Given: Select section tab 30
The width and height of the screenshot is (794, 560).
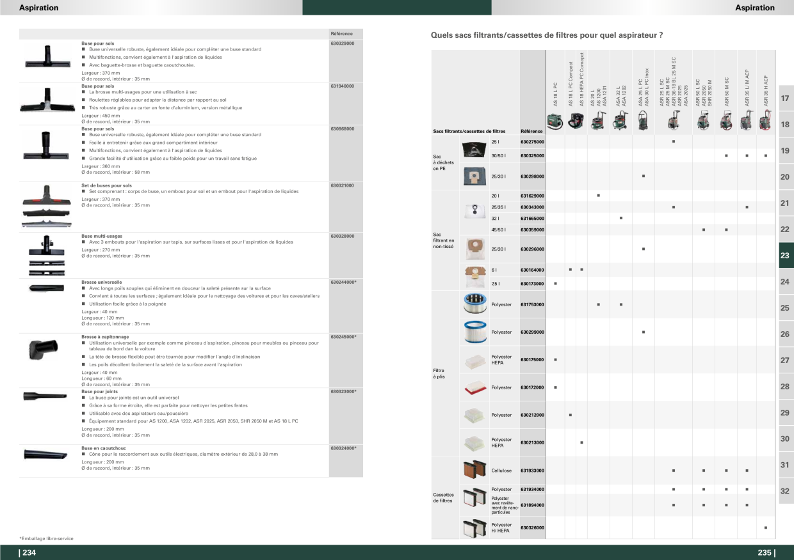Looking at the screenshot, I should (785, 439).
